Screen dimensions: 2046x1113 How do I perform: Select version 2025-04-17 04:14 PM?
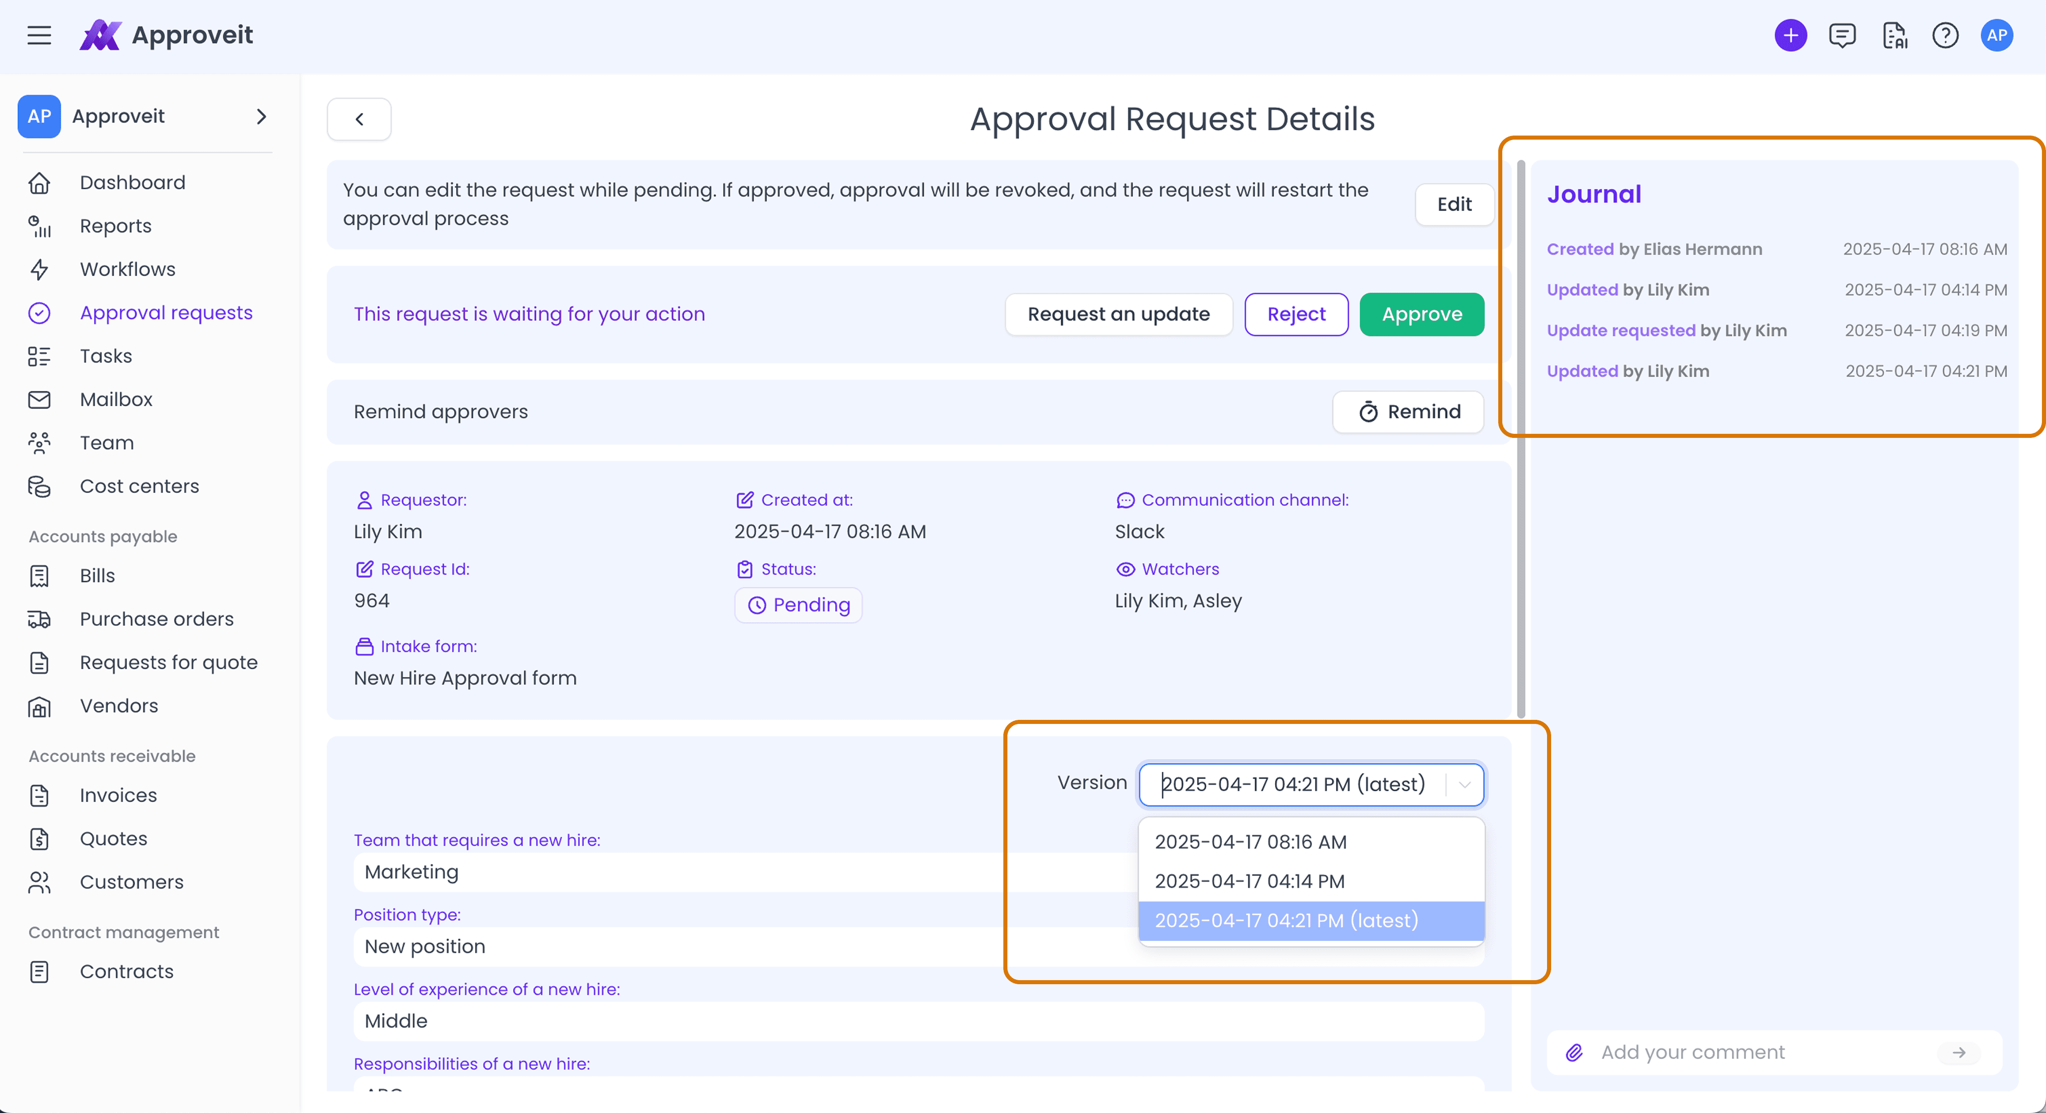coord(1311,881)
